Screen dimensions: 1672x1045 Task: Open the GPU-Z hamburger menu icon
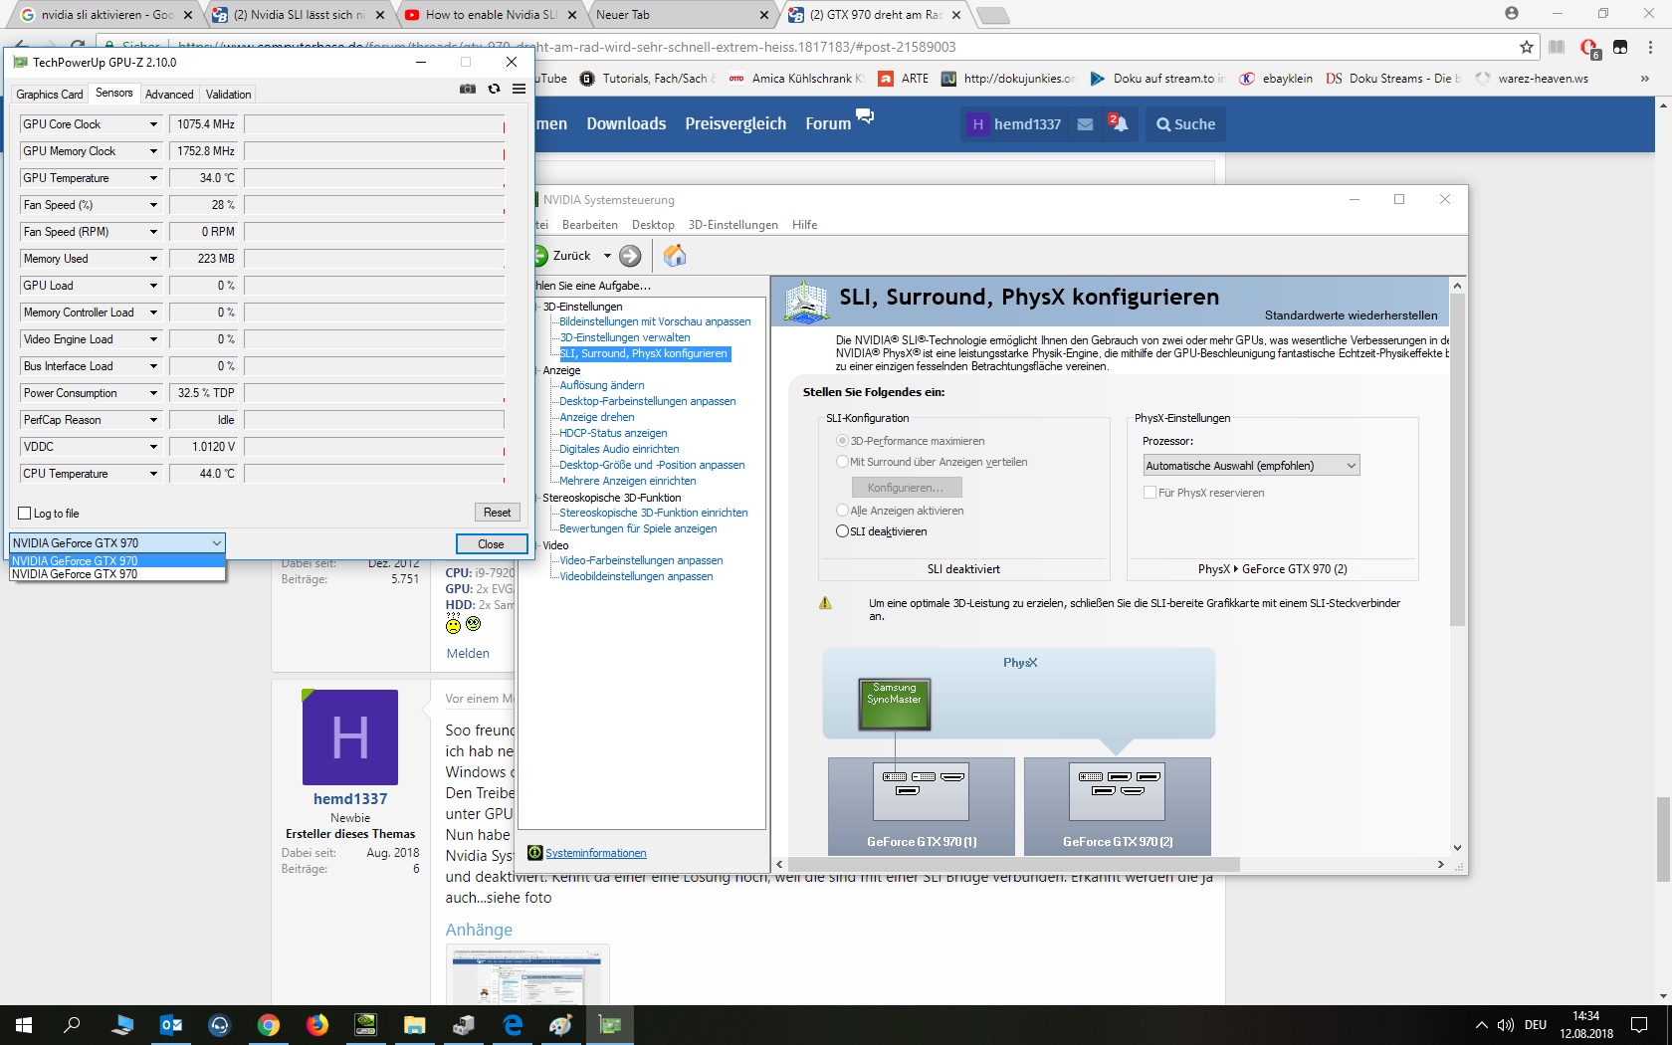coord(519,90)
